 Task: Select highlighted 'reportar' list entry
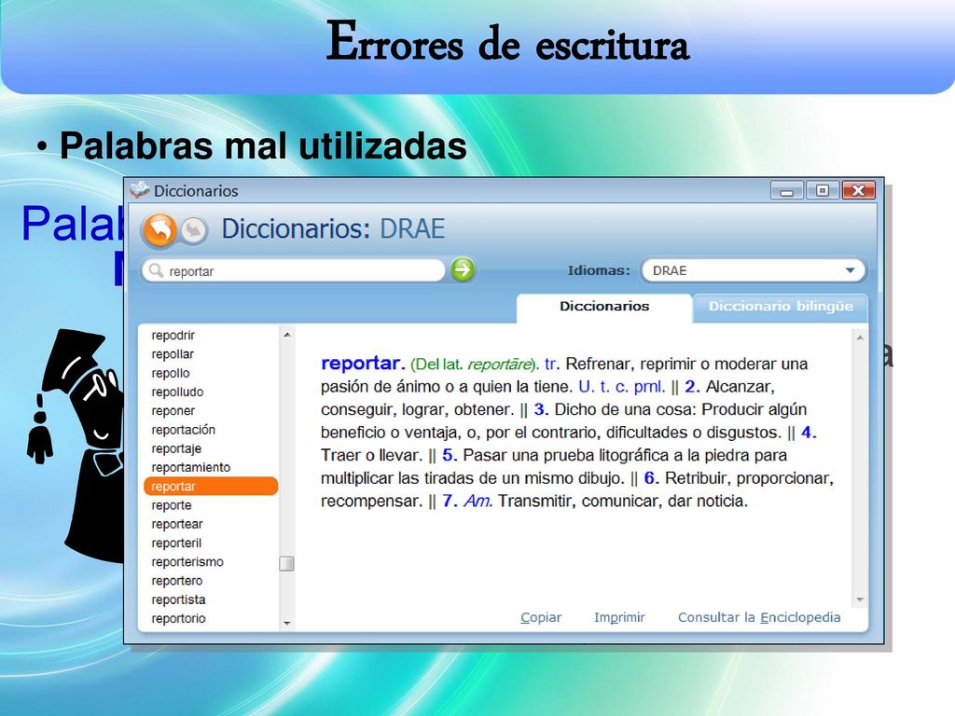(211, 487)
